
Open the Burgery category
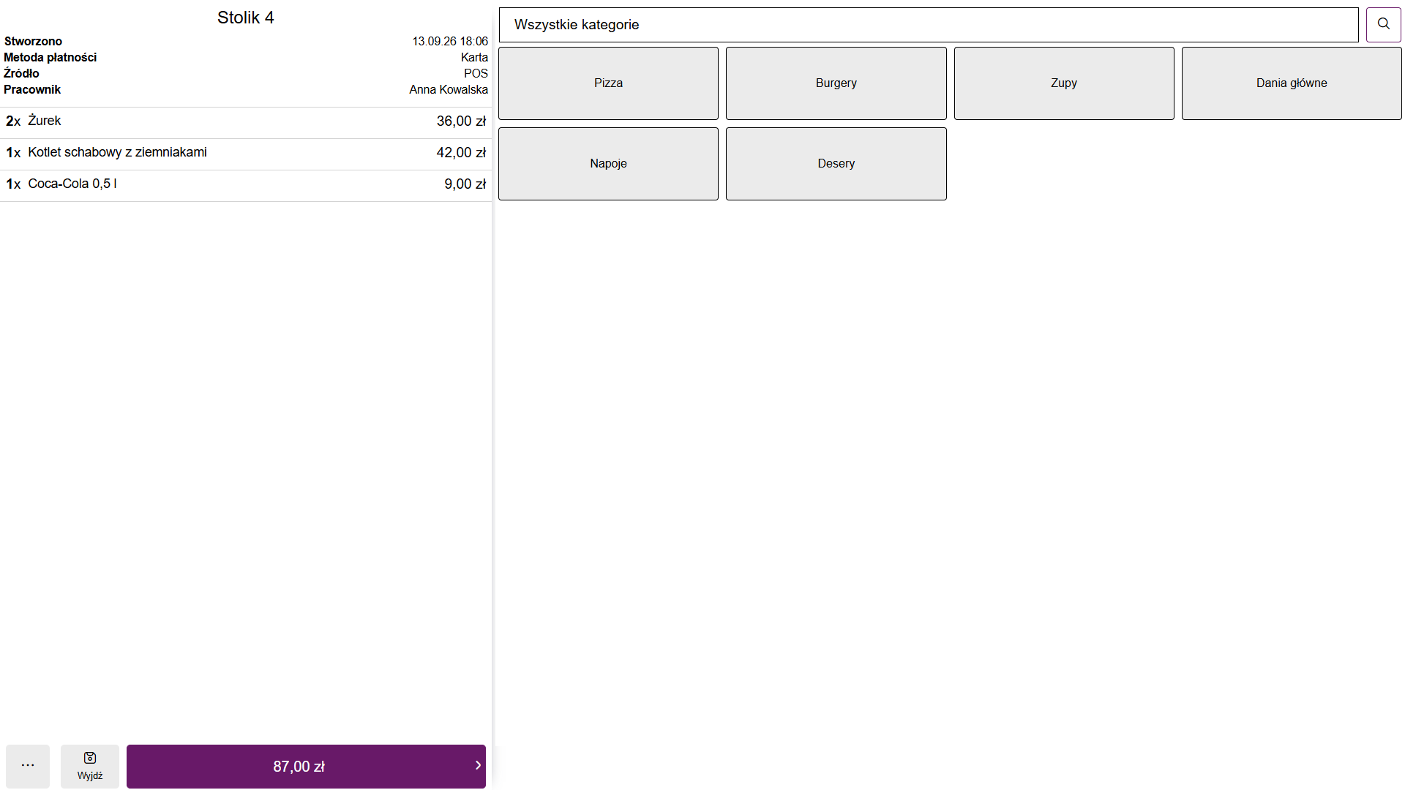point(836,83)
